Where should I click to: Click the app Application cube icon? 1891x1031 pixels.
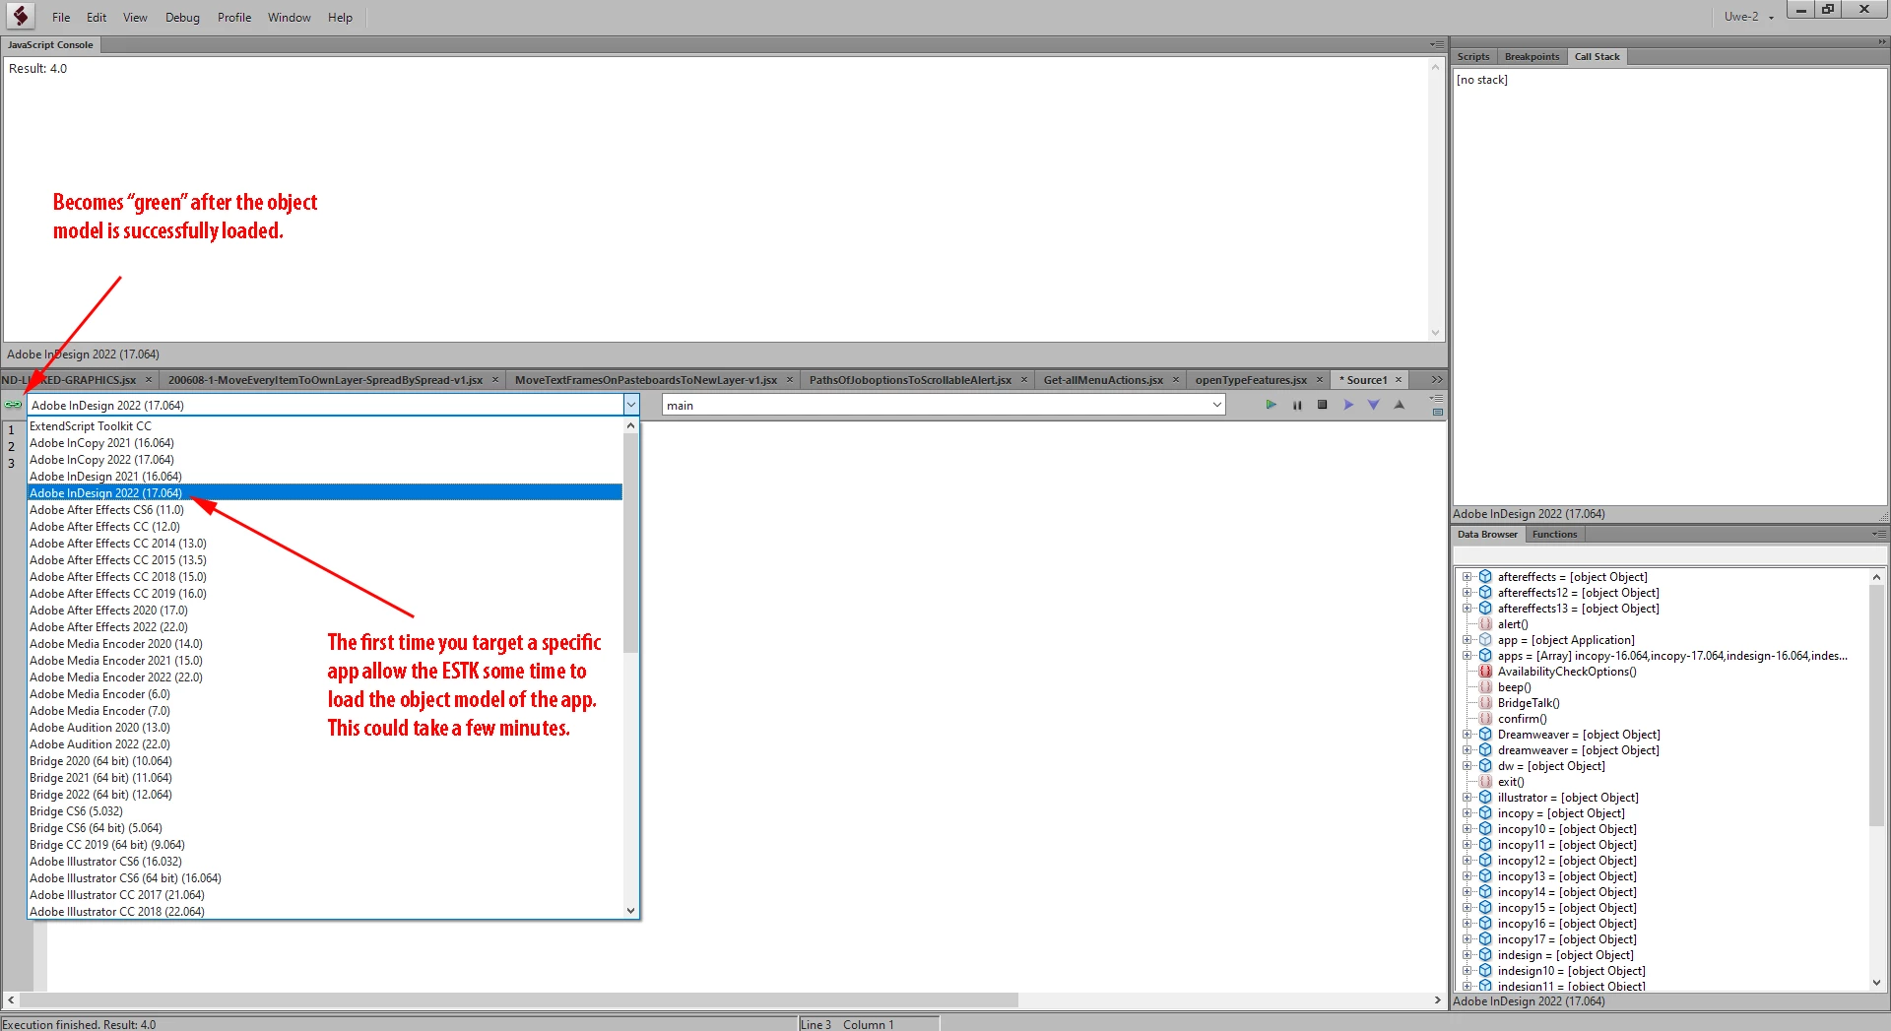(x=1485, y=640)
